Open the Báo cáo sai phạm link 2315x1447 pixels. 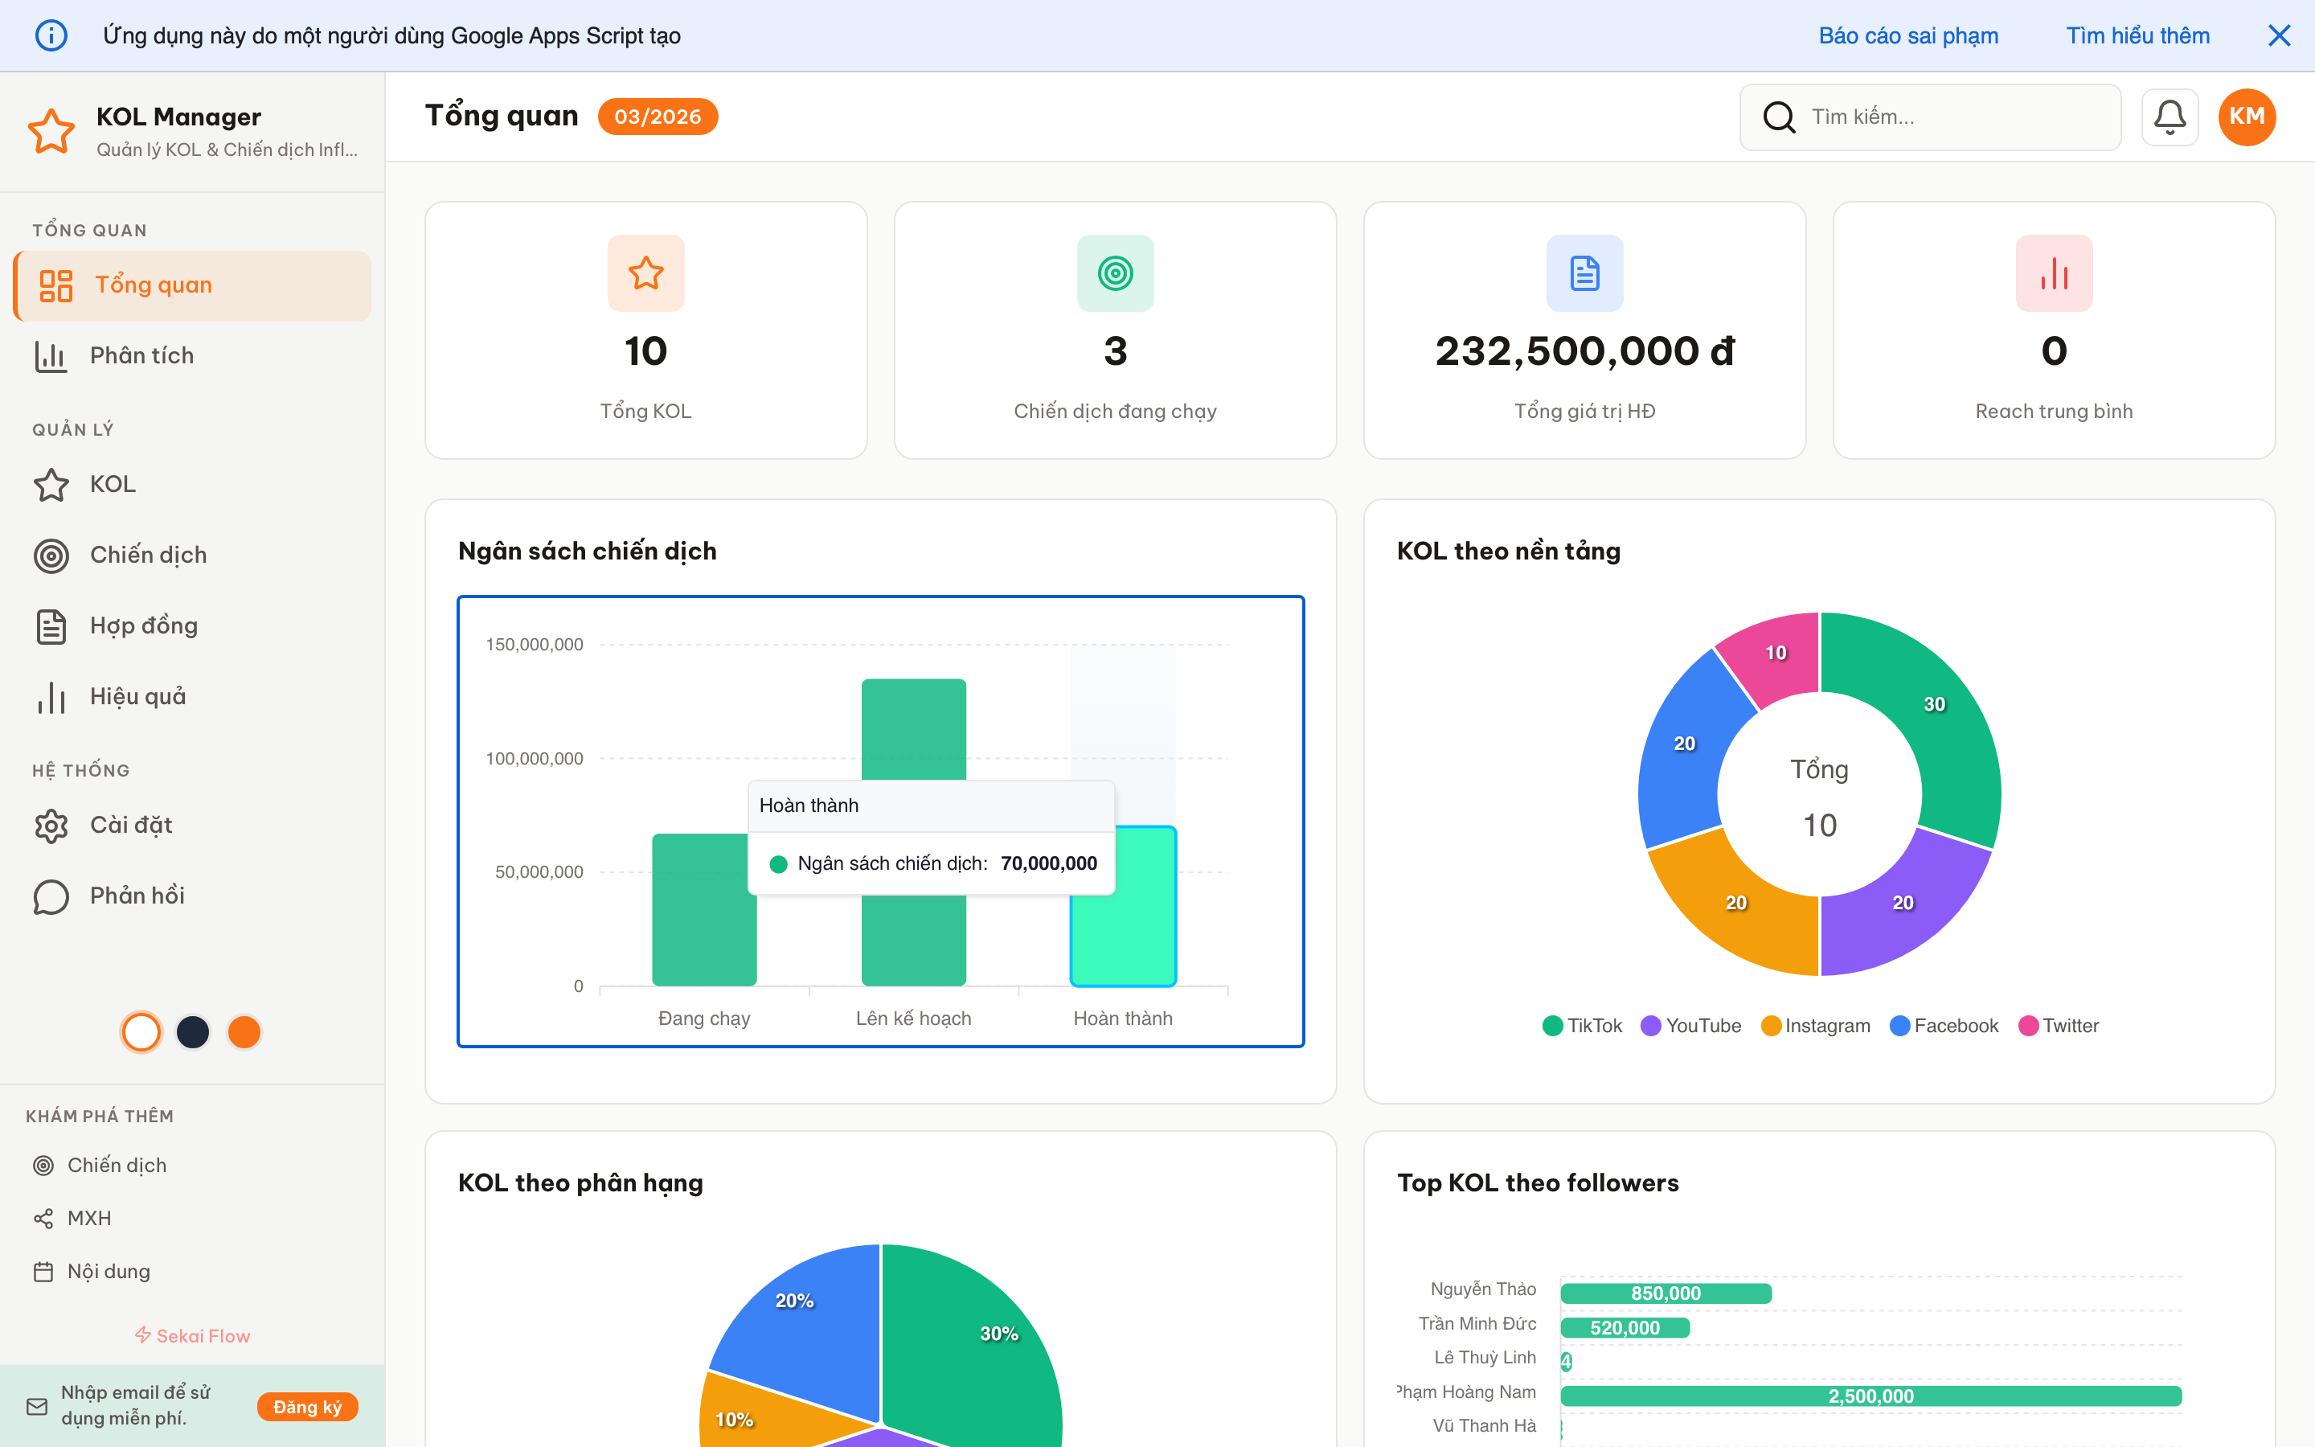point(1907,35)
